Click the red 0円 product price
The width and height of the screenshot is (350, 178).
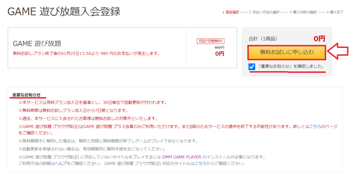(220, 54)
